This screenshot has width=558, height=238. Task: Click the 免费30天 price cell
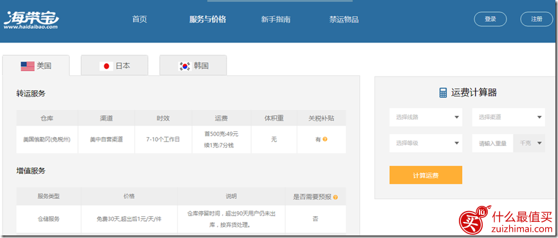pyautogui.click(x=129, y=219)
